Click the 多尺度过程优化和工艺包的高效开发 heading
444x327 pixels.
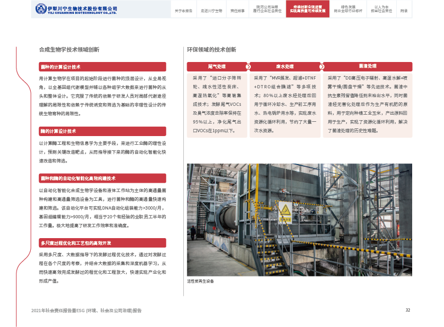point(102,243)
